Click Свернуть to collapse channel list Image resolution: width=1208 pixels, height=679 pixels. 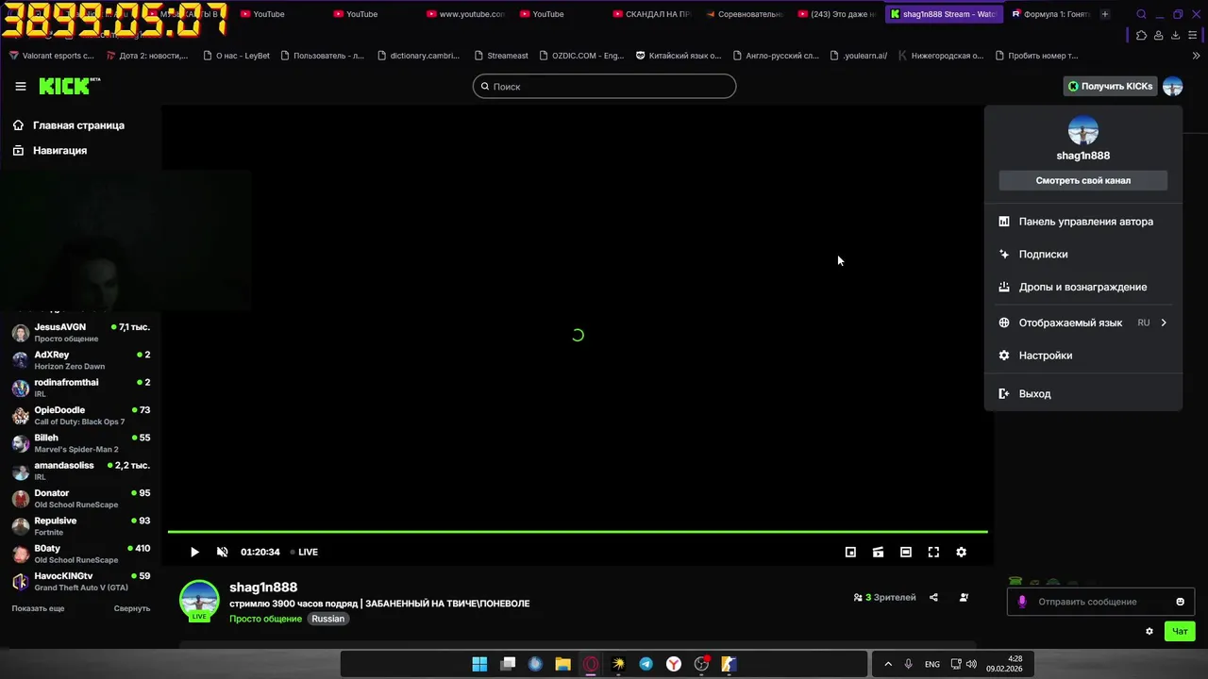pos(132,608)
